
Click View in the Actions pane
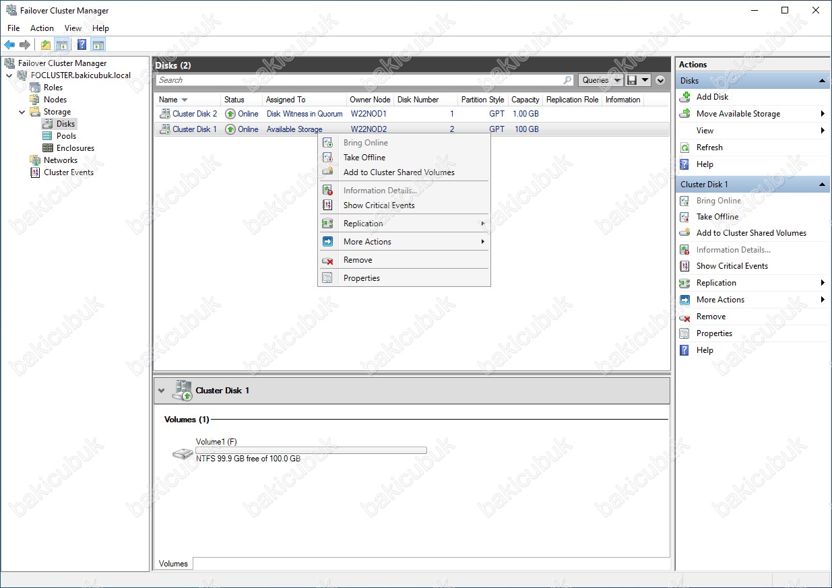pos(705,131)
